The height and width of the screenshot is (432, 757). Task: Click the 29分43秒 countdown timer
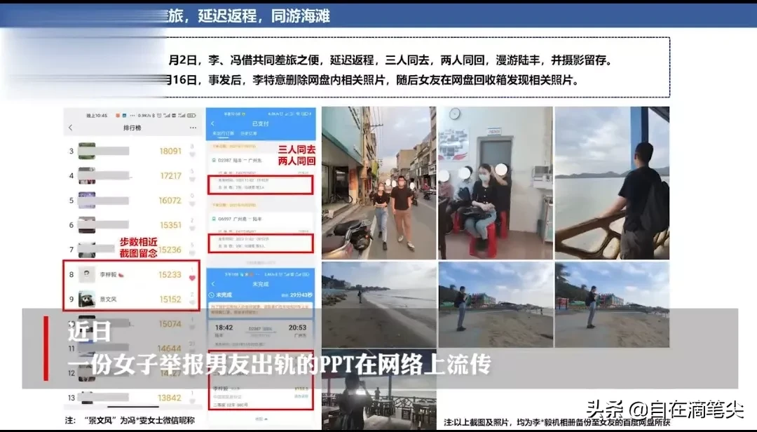coord(301,295)
